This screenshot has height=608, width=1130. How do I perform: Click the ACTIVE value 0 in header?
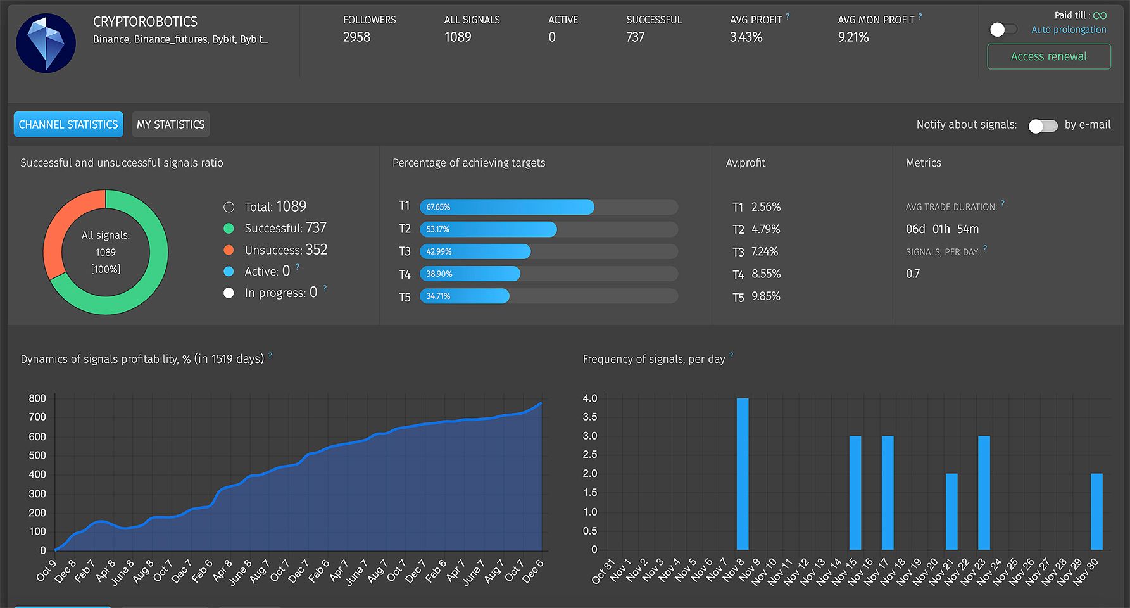(x=552, y=37)
